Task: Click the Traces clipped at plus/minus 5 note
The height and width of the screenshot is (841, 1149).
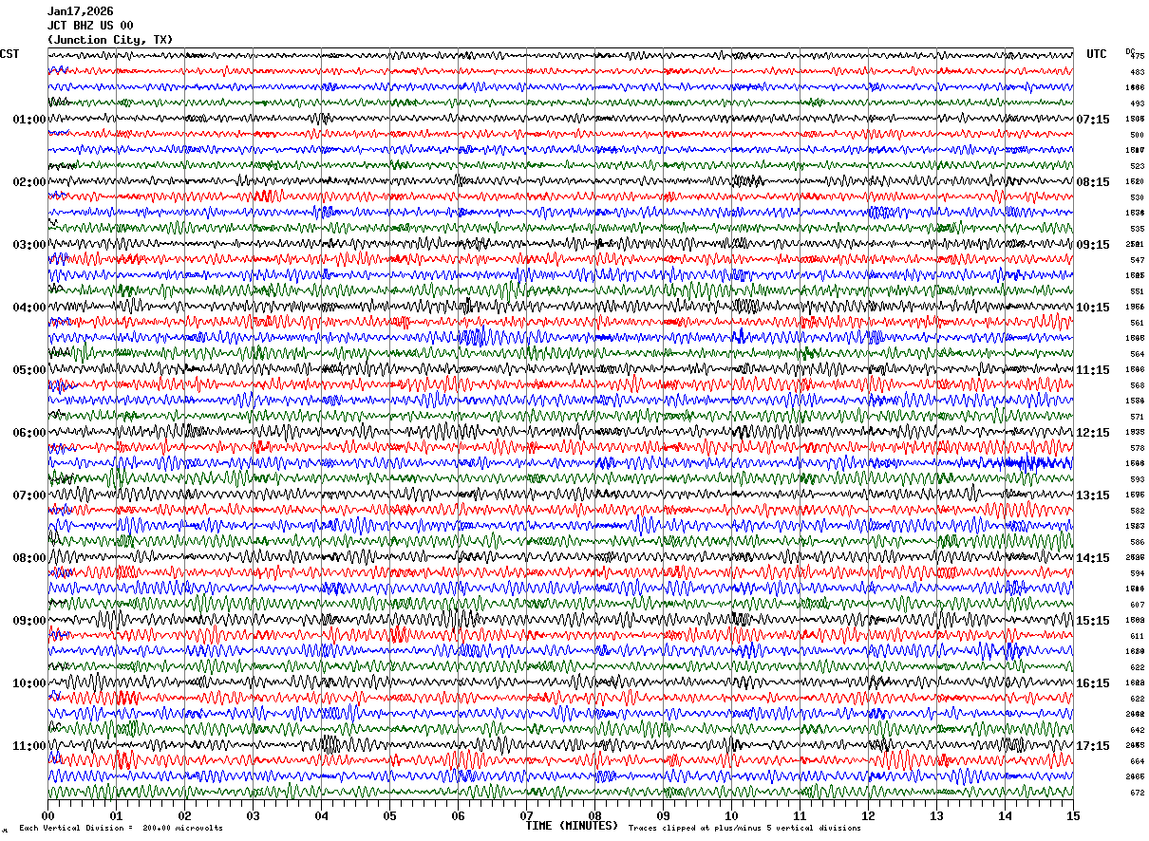Action: coord(744,829)
